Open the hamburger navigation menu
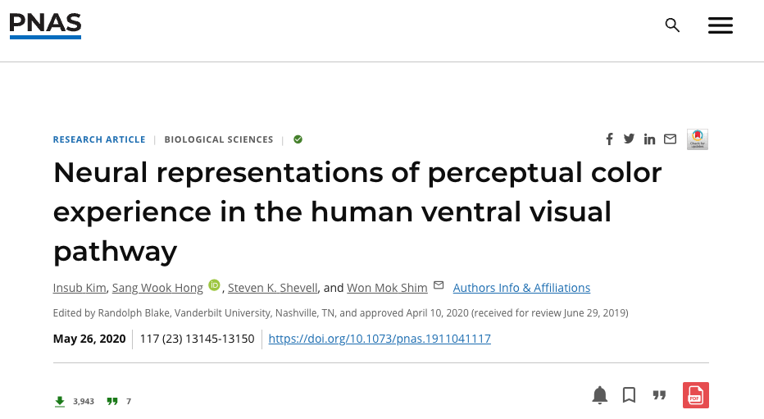This screenshot has width=764, height=419. tap(720, 25)
